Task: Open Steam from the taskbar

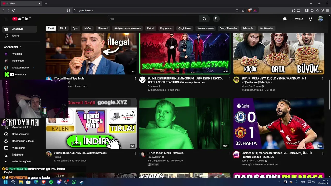Action: point(81,182)
